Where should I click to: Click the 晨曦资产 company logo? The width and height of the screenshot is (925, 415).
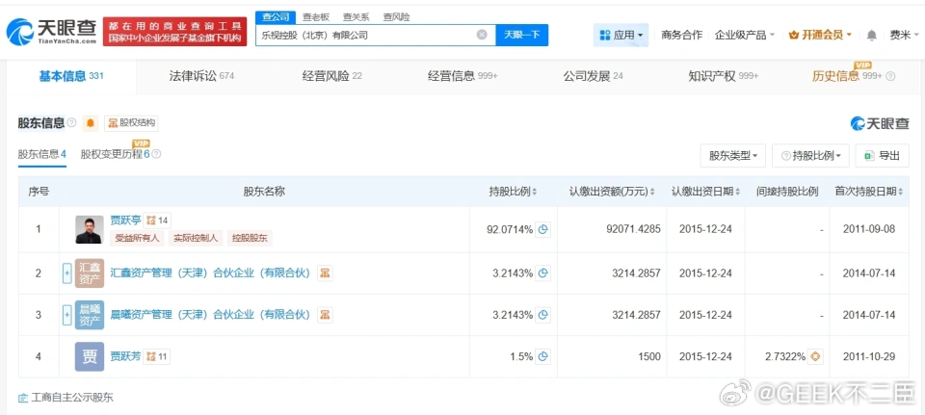click(90, 315)
